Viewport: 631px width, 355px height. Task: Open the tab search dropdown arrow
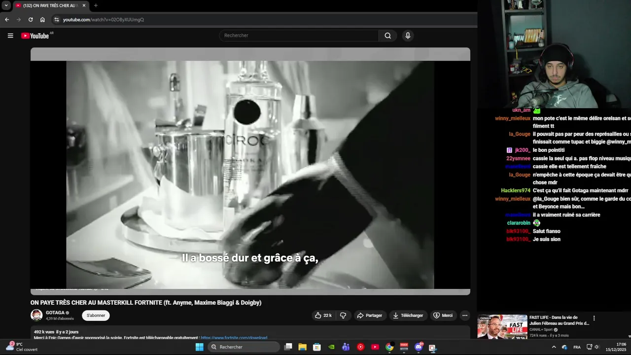pyautogui.click(x=6, y=5)
